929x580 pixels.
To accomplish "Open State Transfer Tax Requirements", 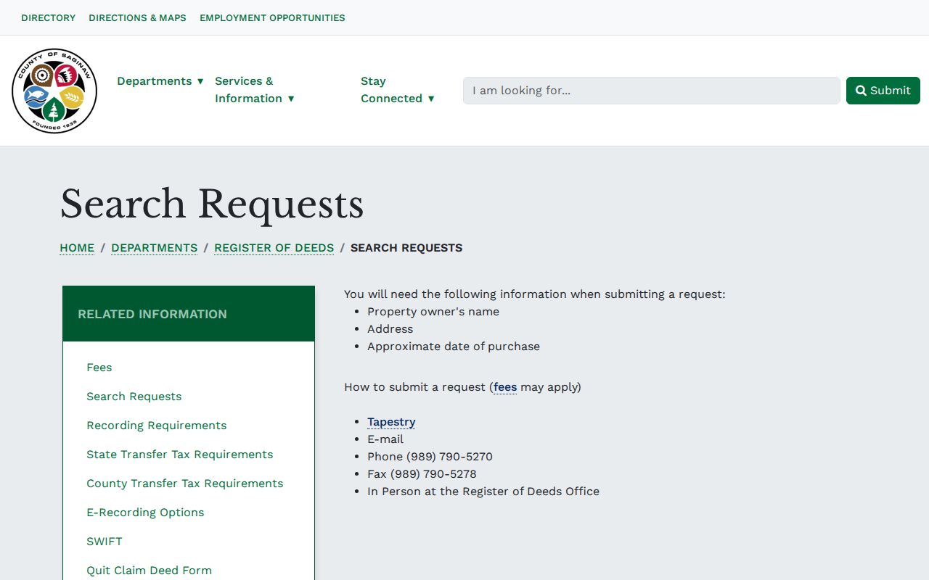I will point(180,455).
